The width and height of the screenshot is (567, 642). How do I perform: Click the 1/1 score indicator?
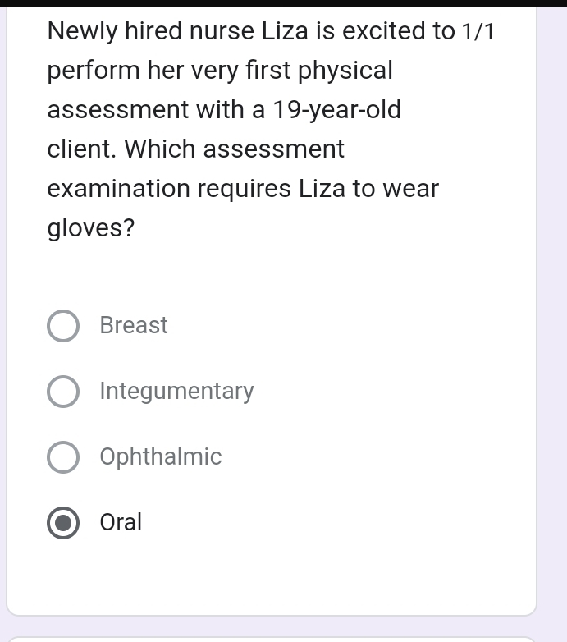click(478, 32)
